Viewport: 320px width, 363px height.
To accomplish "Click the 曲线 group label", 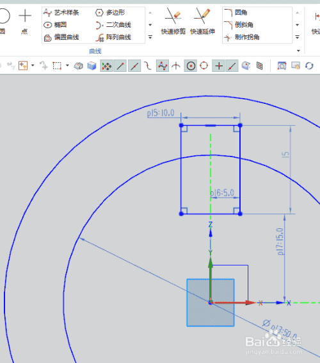I will coord(95,51).
